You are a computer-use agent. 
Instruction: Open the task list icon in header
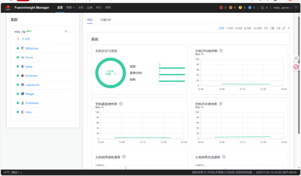[262, 8]
